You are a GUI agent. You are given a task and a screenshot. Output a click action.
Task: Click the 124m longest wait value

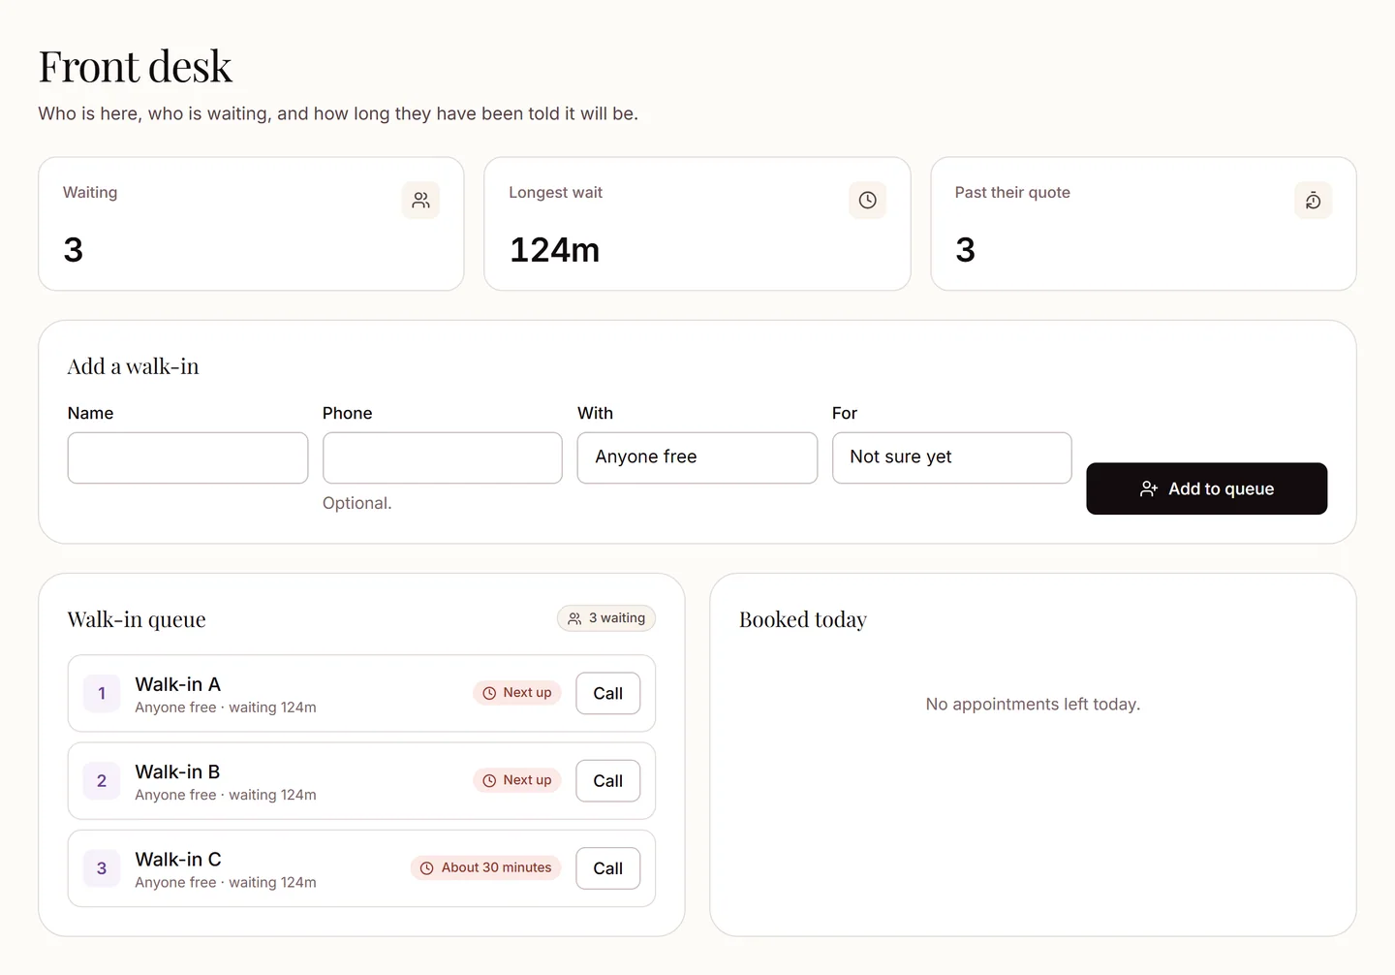point(554,250)
